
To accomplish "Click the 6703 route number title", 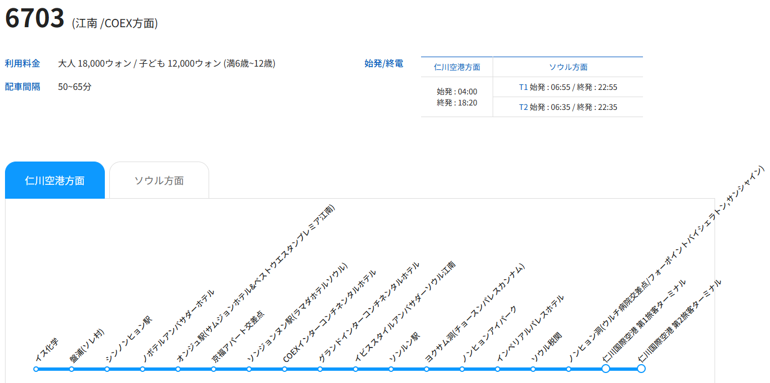I will point(35,18).
